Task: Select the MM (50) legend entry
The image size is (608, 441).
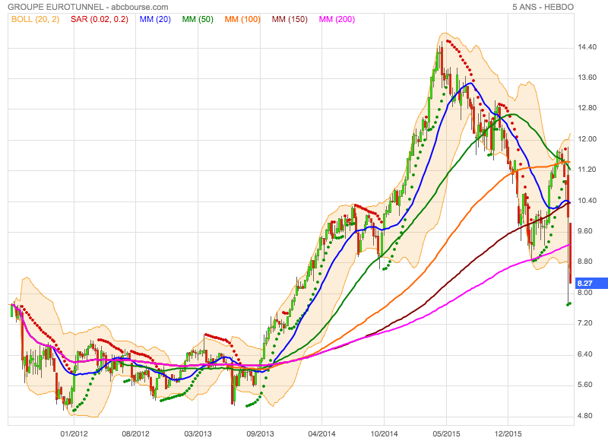Action: [x=198, y=20]
